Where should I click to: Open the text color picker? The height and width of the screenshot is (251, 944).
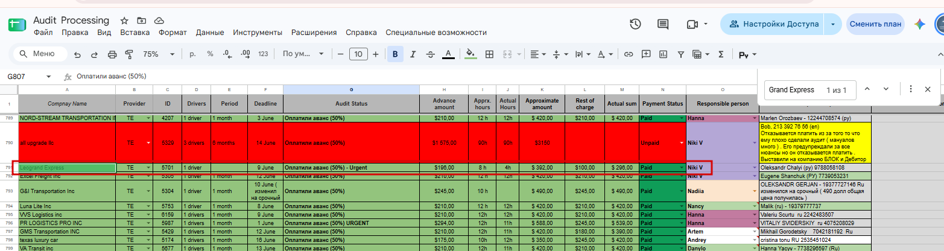(448, 54)
